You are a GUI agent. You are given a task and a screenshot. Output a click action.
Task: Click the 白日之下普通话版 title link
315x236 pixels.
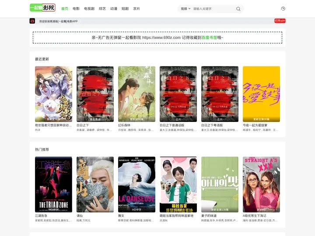[172, 125]
